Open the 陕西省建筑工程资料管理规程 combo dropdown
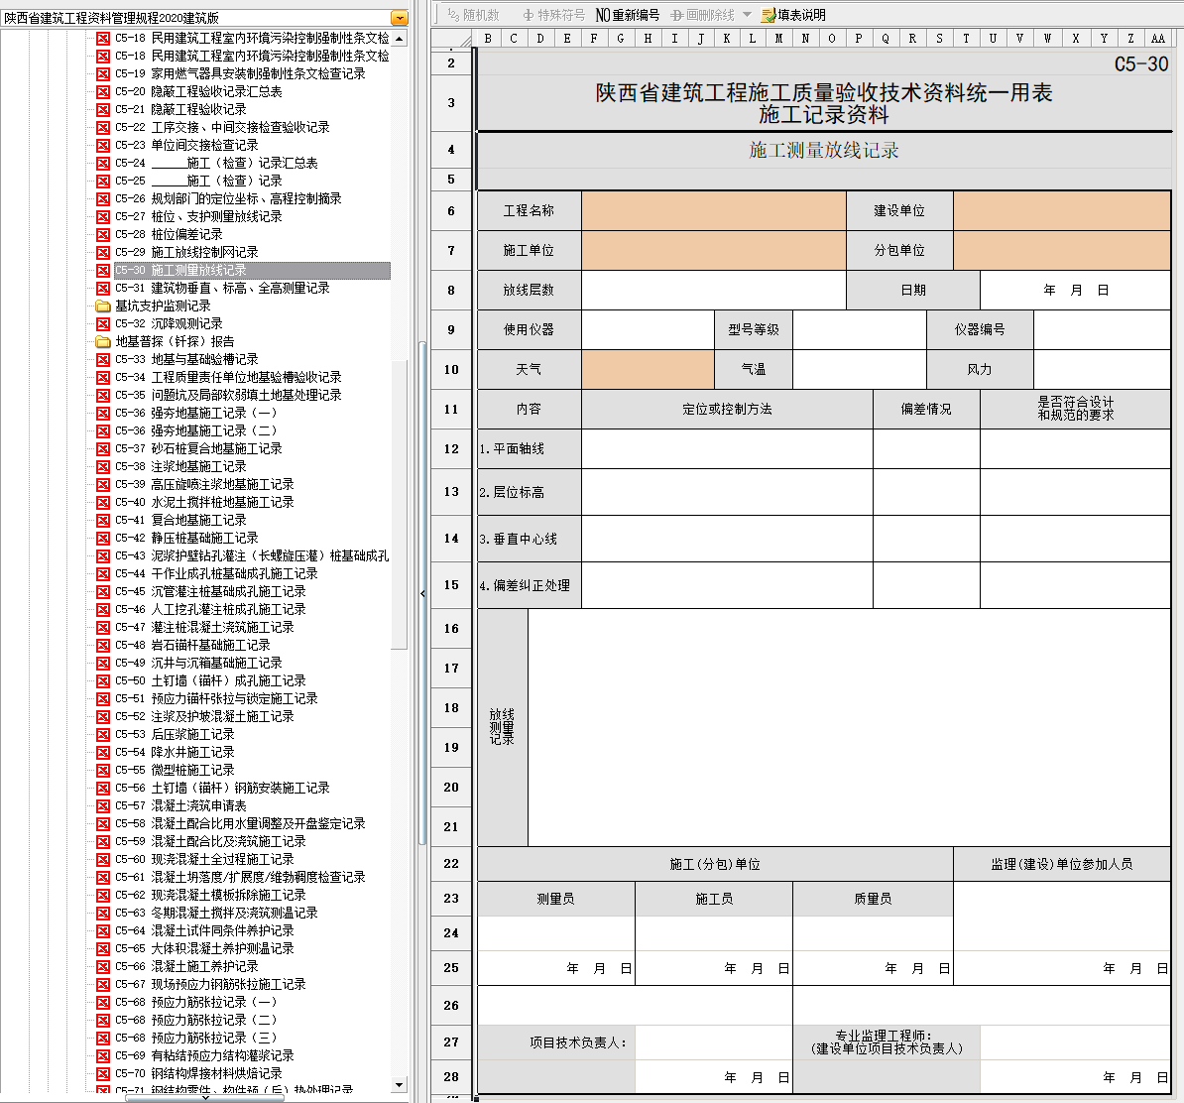 [x=399, y=18]
